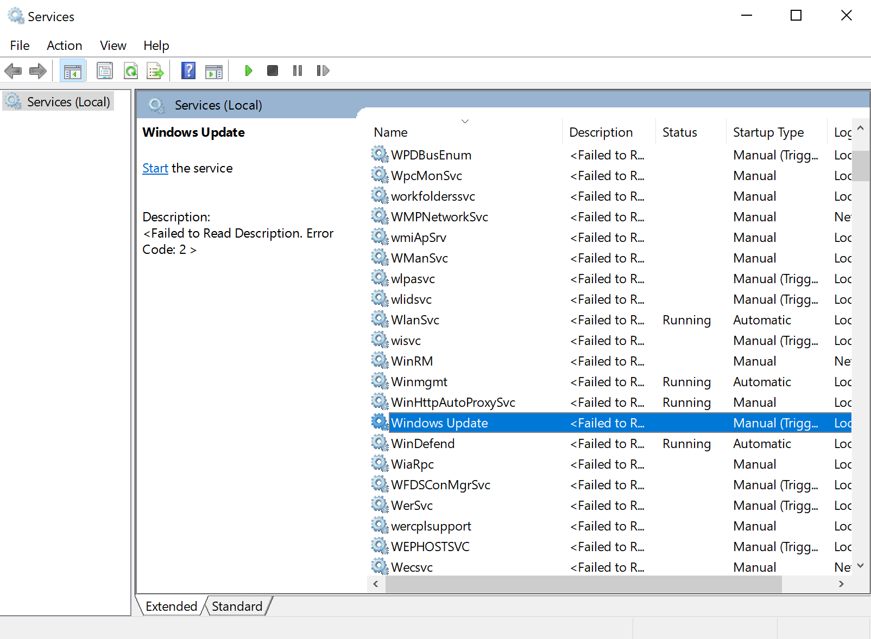
Task: Click the gear icon beside WerSvc
Action: pyautogui.click(x=380, y=504)
